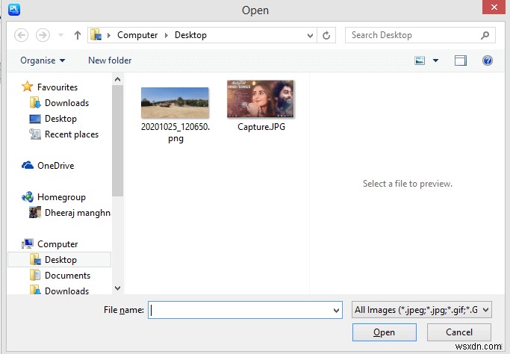Open Documents under Computer
510x354 pixels.
67,276
